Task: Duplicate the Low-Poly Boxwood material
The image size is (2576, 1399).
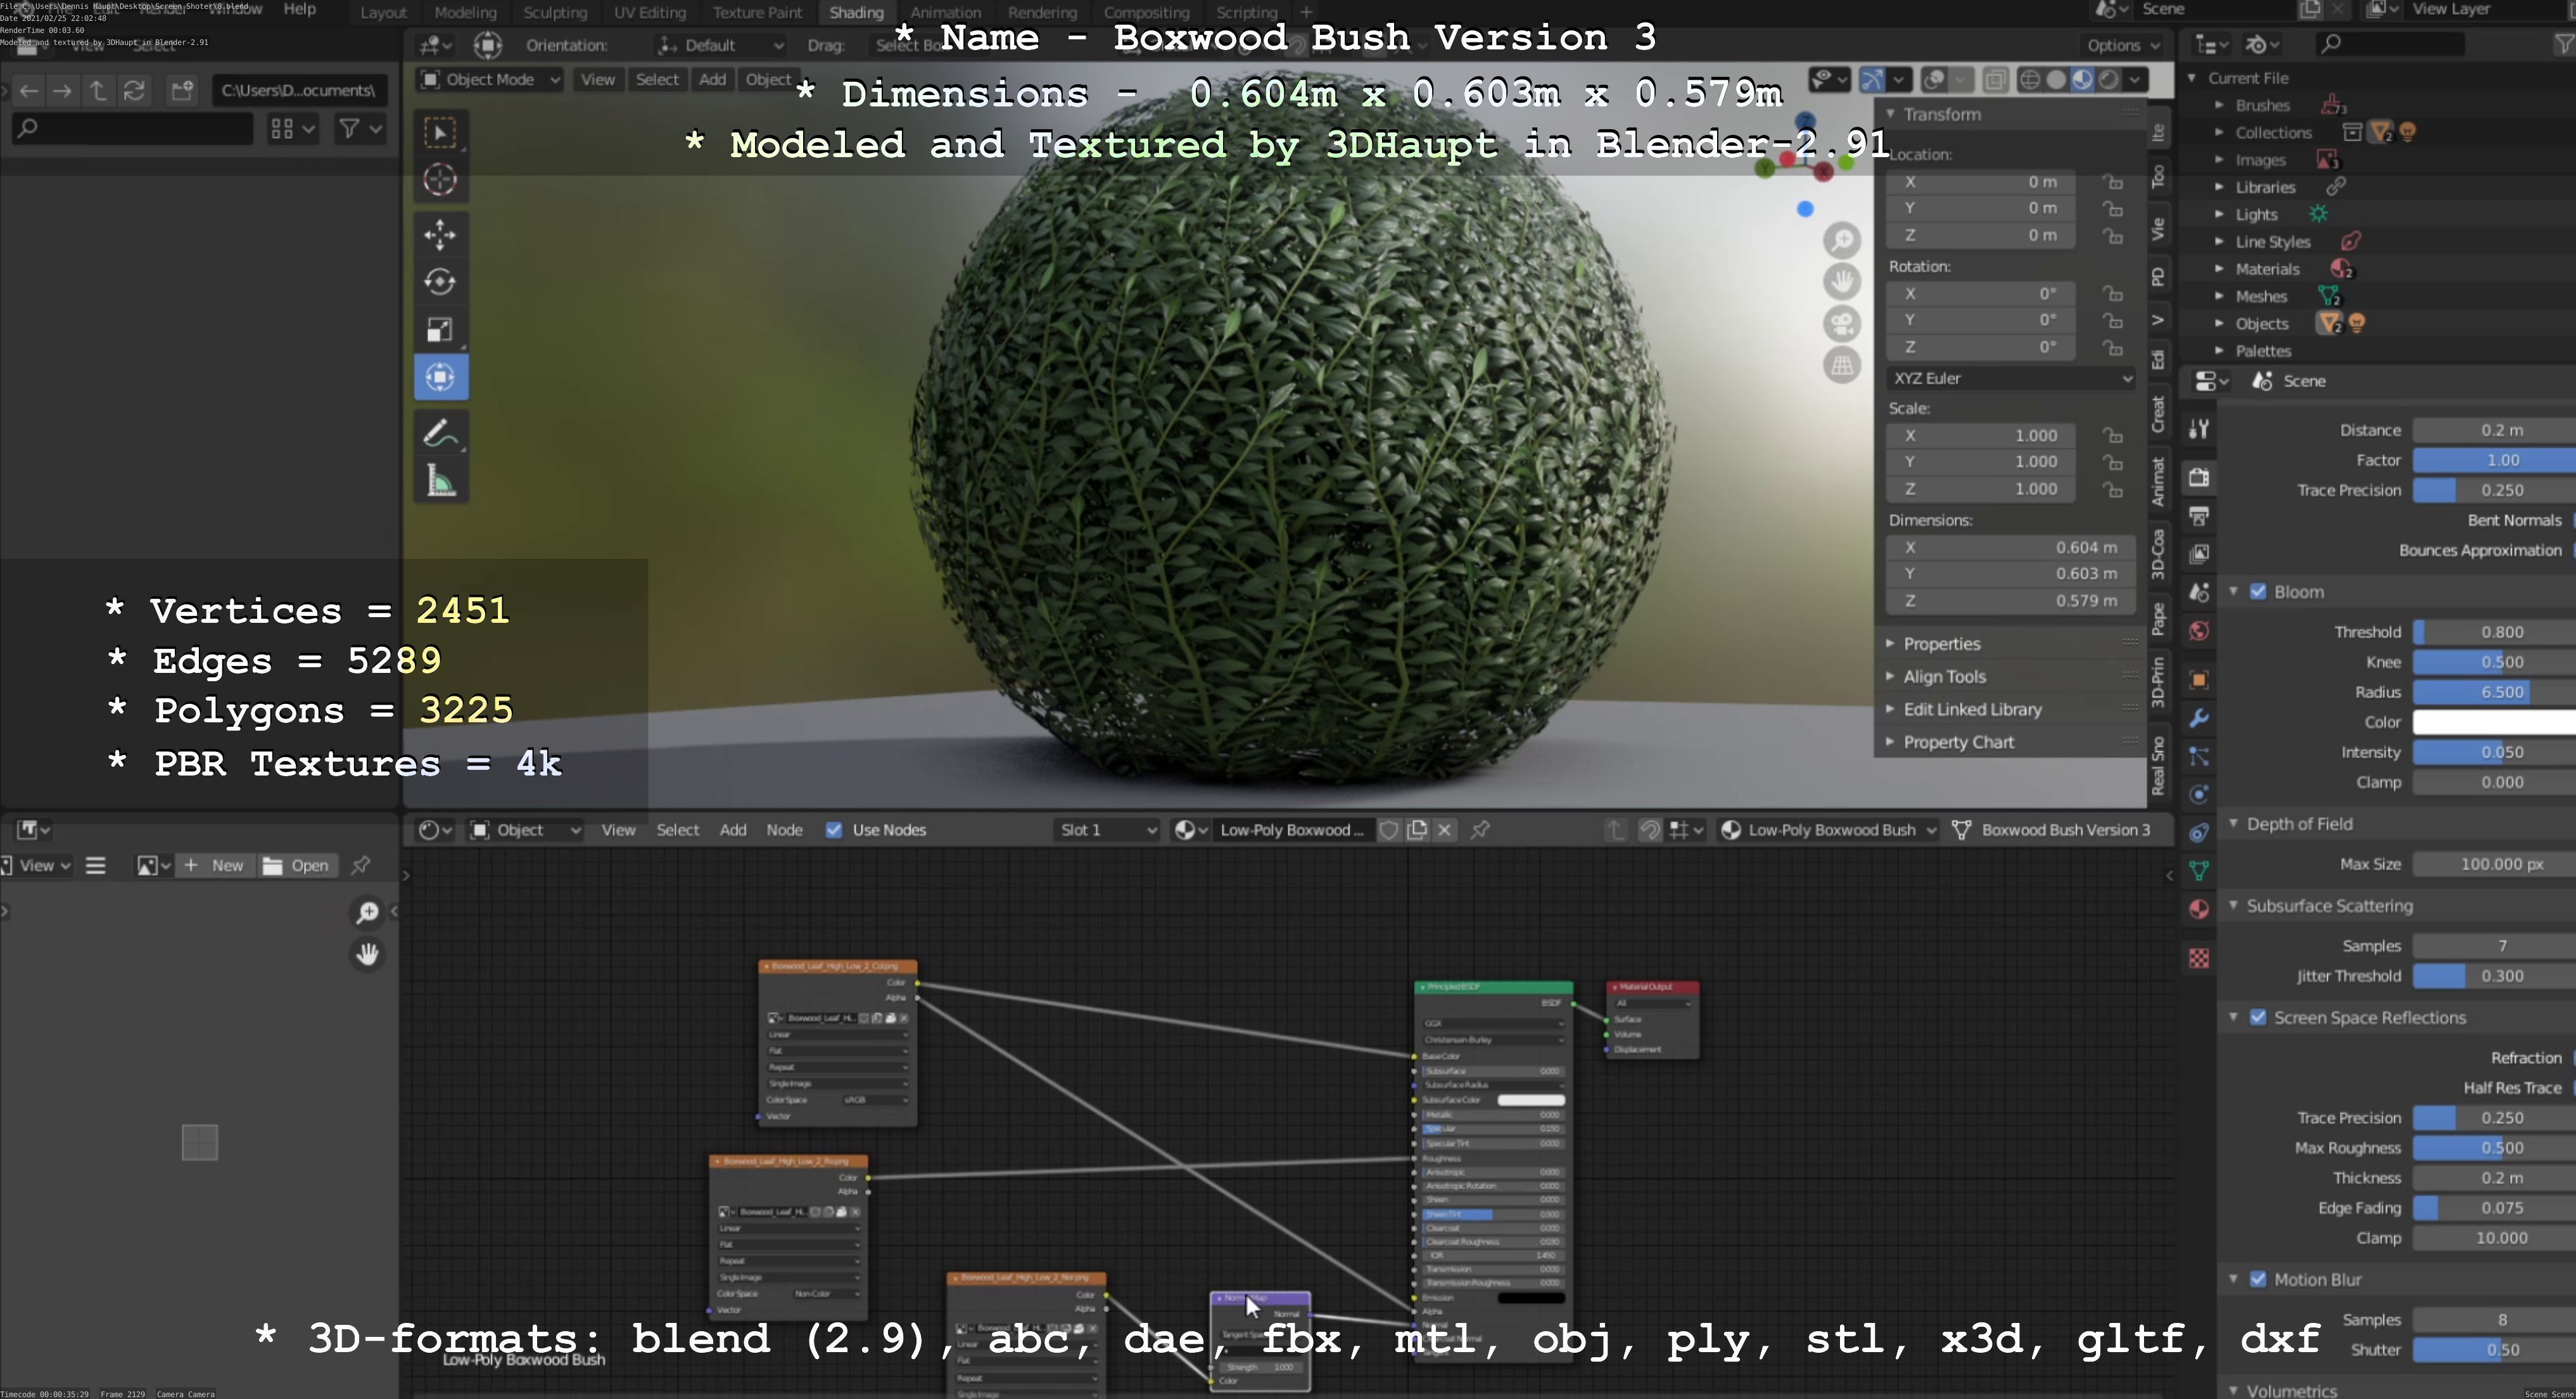Action: (1417, 830)
